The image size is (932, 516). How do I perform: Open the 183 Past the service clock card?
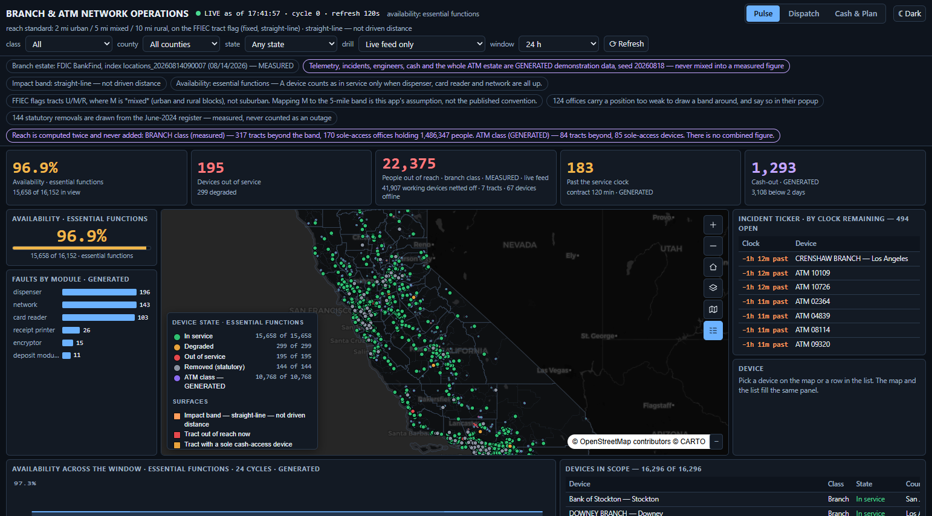(x=650, y=178)
